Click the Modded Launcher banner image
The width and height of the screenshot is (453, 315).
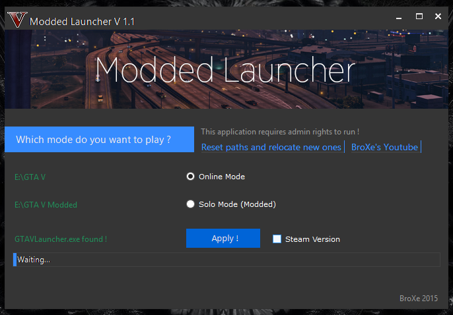[x=226, y=69]
